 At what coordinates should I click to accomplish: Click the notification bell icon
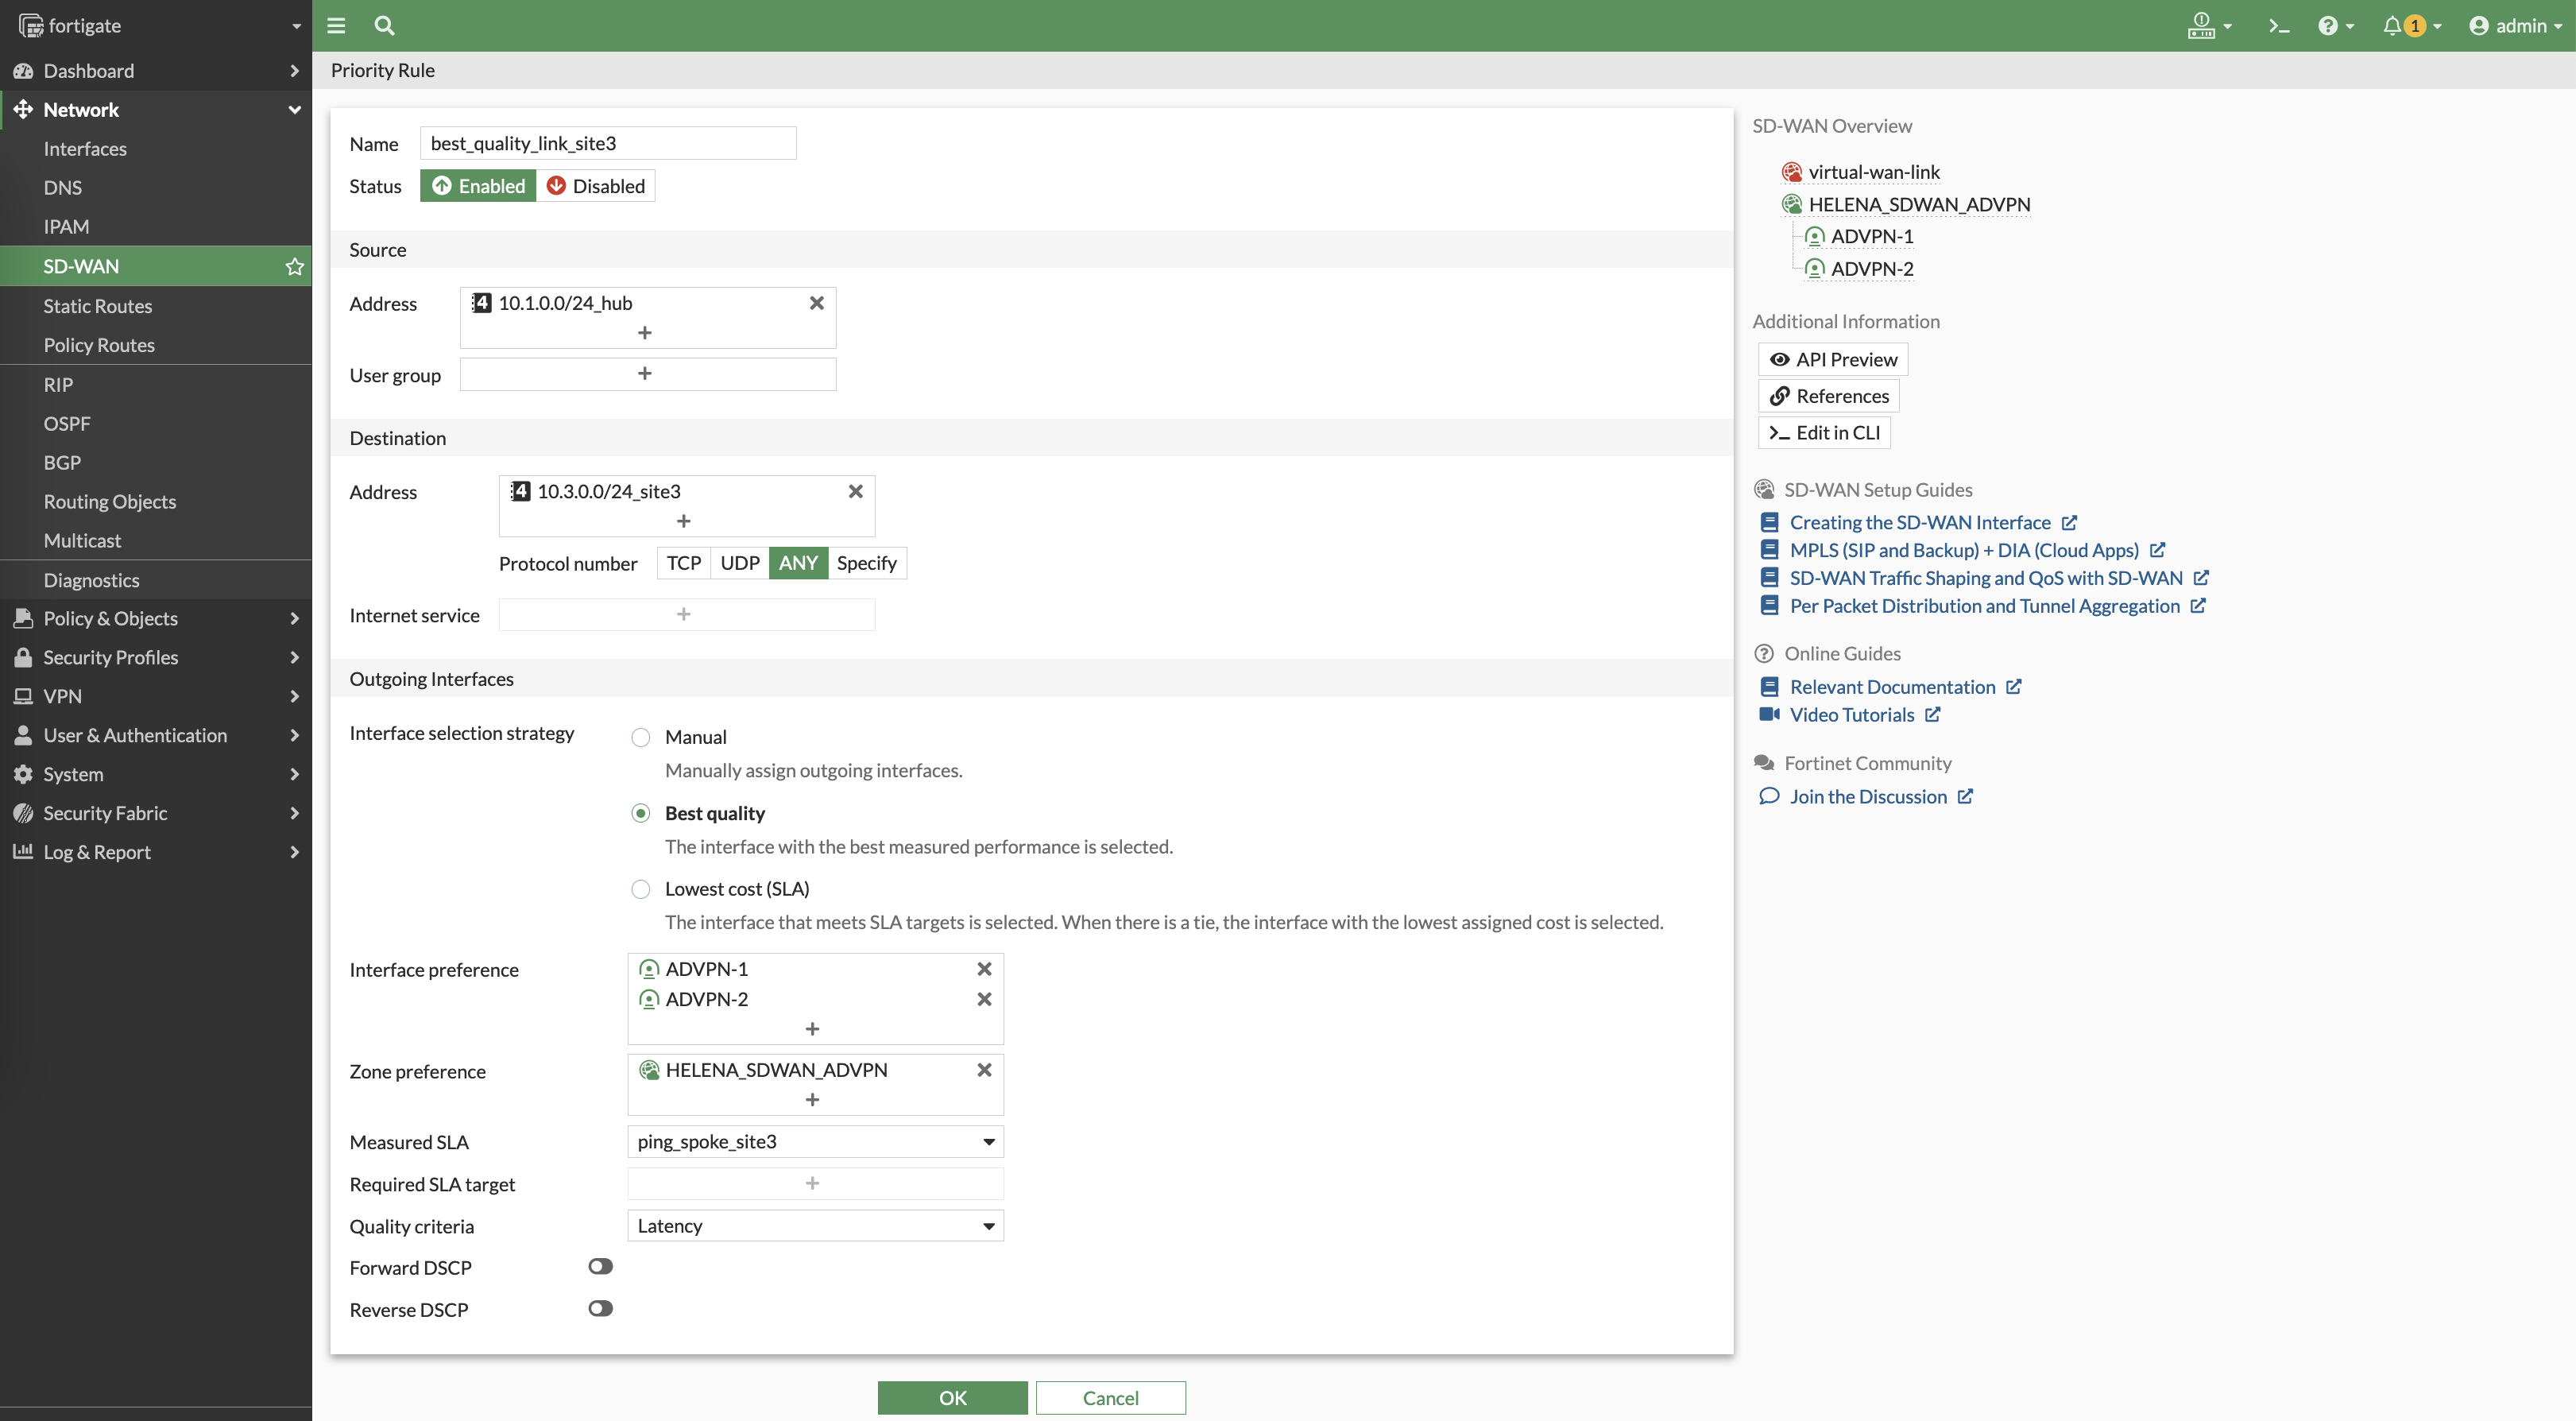[x=2391, y=26]
